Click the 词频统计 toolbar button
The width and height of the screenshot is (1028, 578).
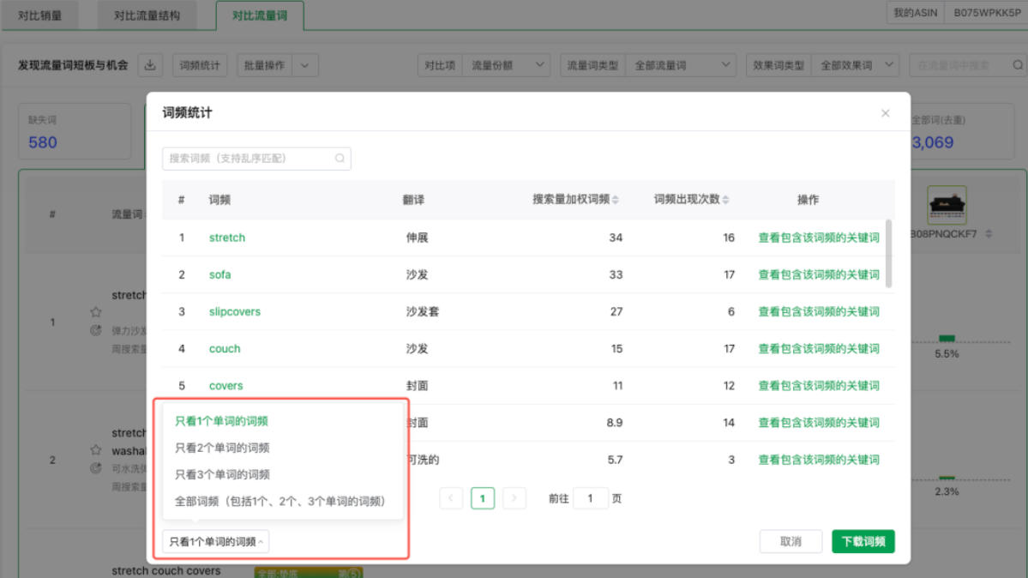[199, 65]
